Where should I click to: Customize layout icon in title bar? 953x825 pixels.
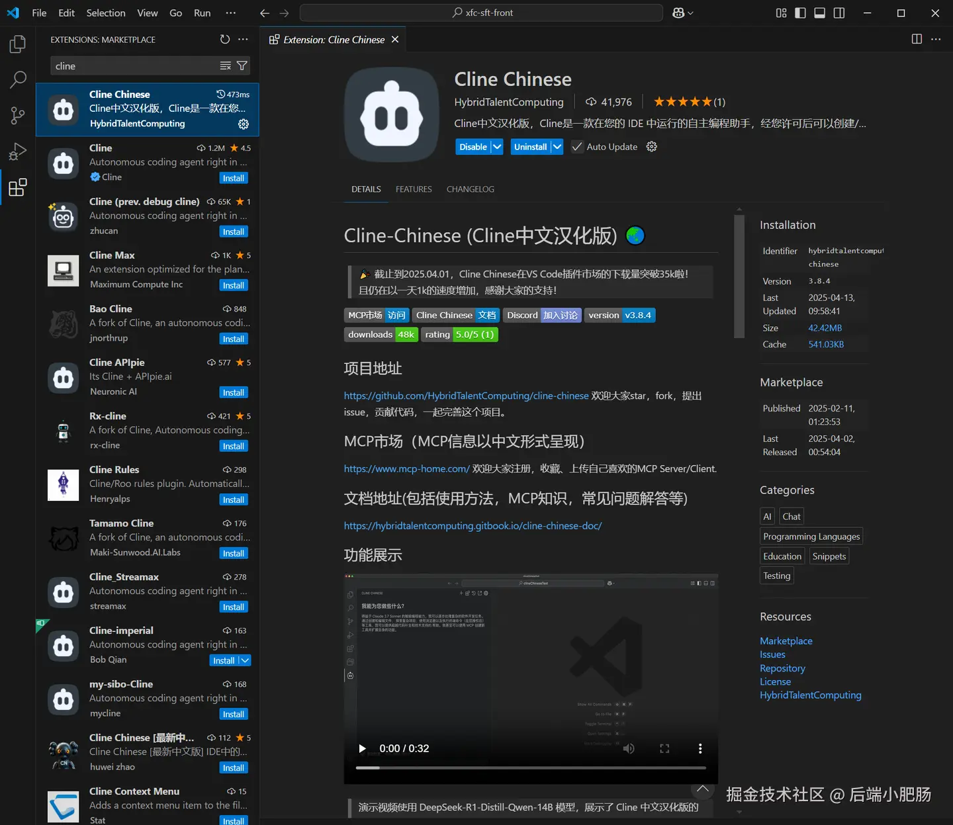(x=781, y=13)
